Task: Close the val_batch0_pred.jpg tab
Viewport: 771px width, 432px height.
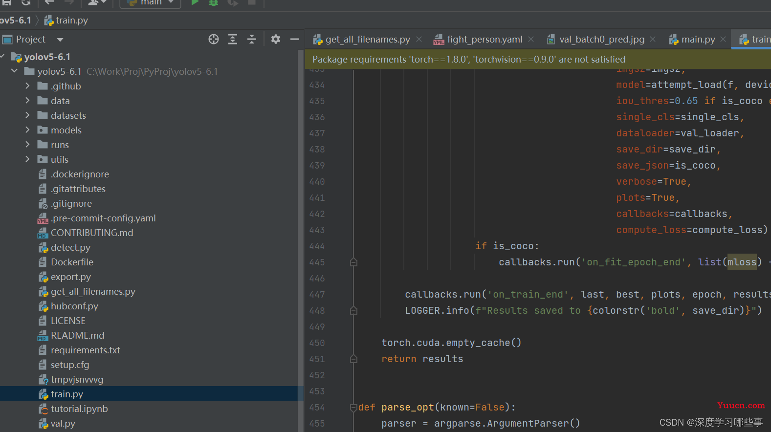Action: pyautogui.click(x=653, y=39)
